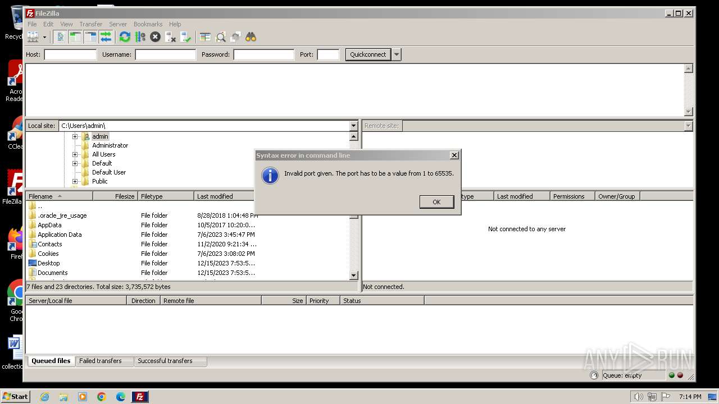Toggle synchronized browsing icon
719x404 pixels.
[236, 37]
